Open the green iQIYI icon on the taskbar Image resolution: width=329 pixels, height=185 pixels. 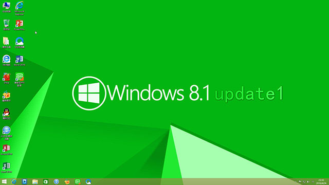coord(78,181)
